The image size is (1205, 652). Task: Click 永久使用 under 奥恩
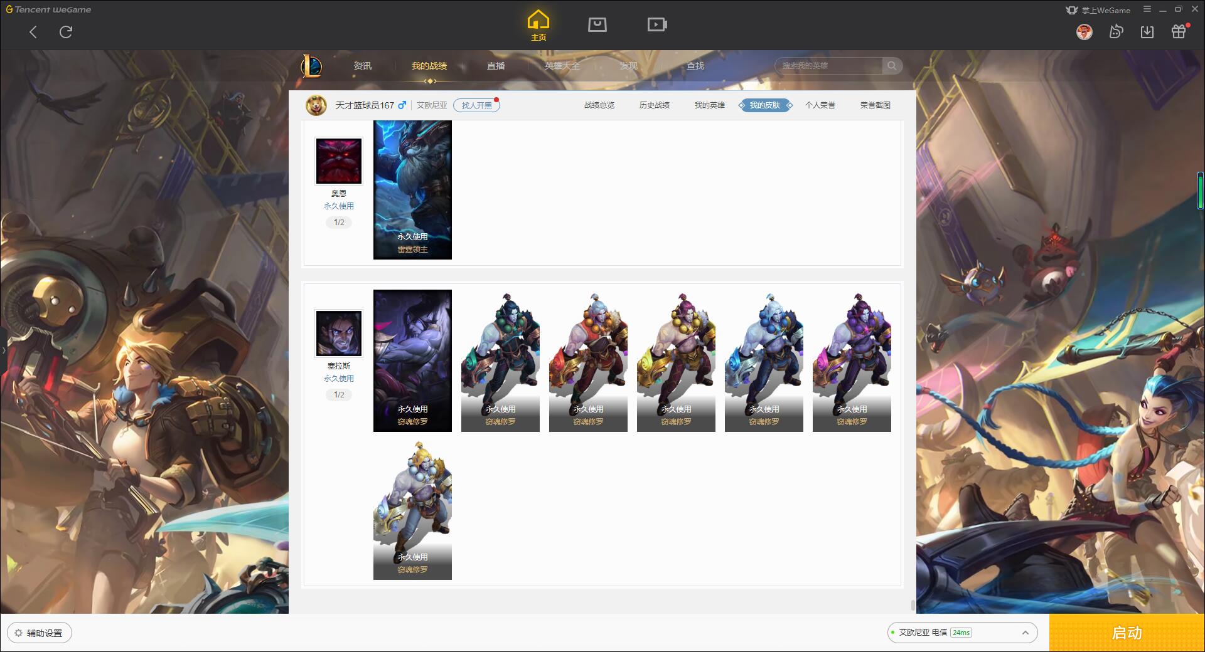click(x=339, y=206)
